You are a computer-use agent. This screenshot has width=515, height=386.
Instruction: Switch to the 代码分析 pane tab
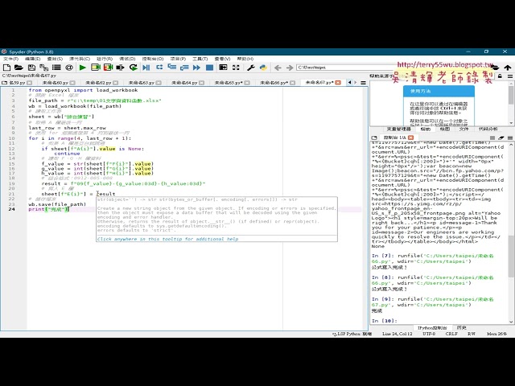coord(488,129)
